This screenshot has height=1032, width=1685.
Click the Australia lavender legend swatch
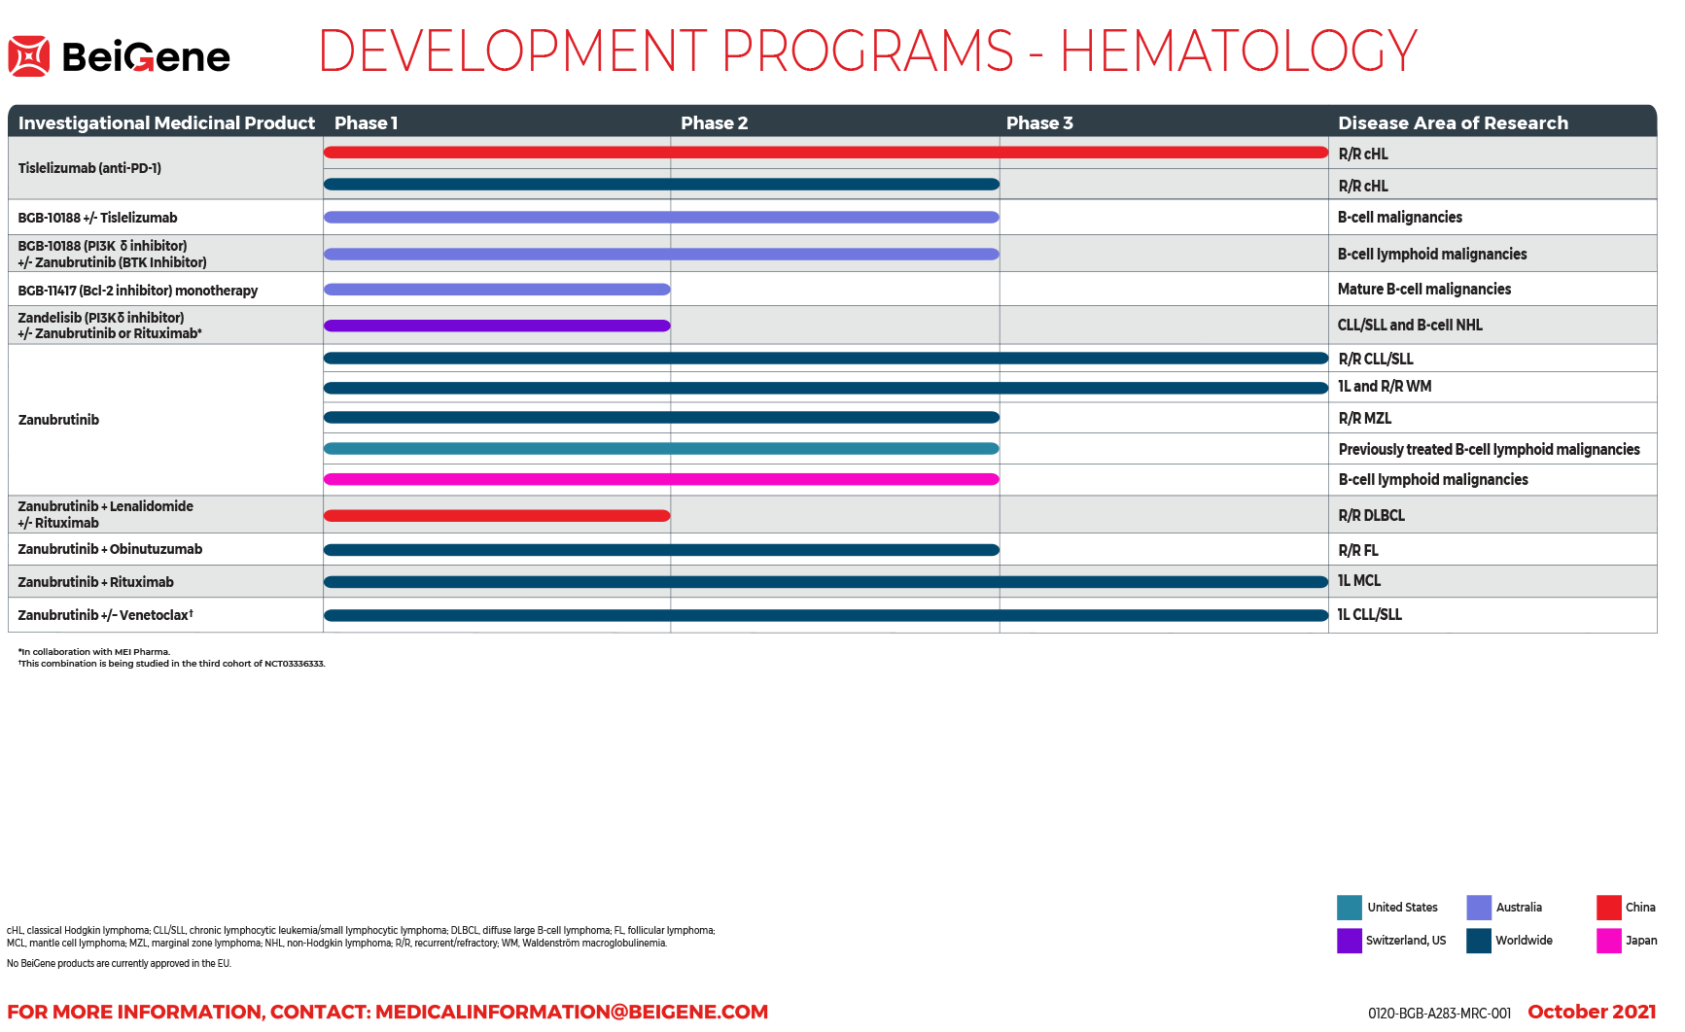pos(1479,908)
